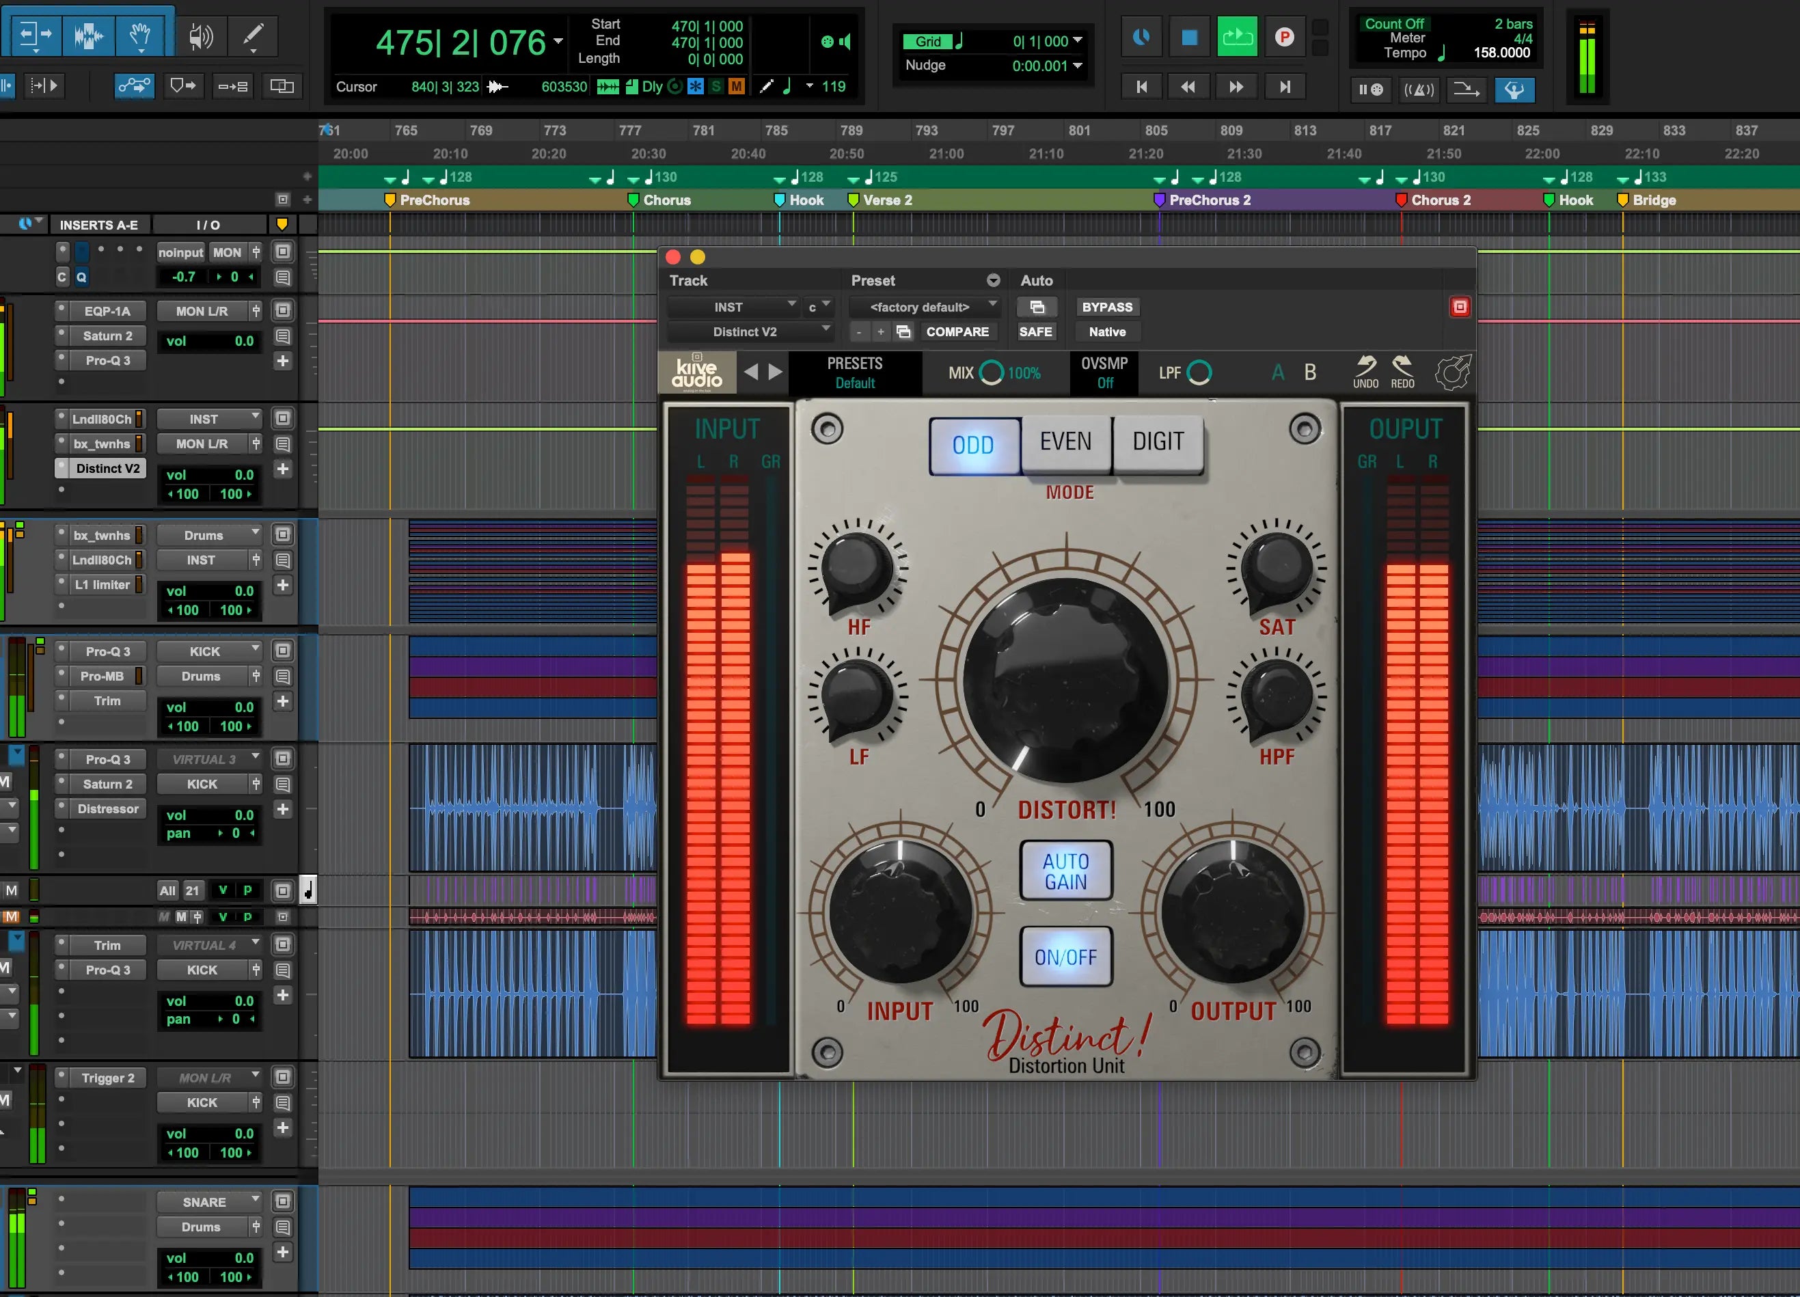Click the MIX percentage knob
Image resolution: width=1800 pixels, height=1297 pixels.
[x=992, y=372]
